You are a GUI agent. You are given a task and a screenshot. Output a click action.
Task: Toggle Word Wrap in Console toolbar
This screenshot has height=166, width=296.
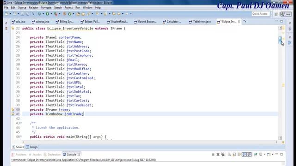click(239, 154)
